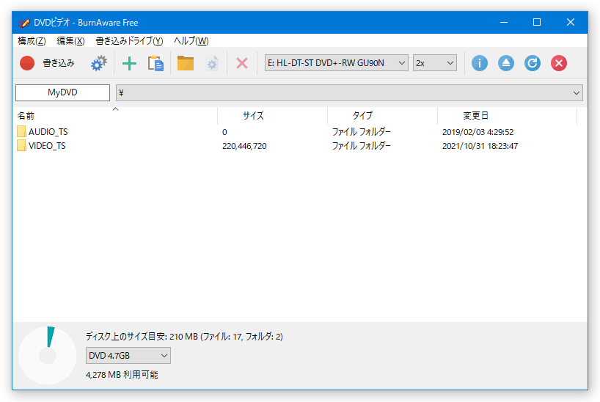Open burn options gear icon
Image resolution: width=600 pixels, height=402 pixels.
click(x=99, y=63)
